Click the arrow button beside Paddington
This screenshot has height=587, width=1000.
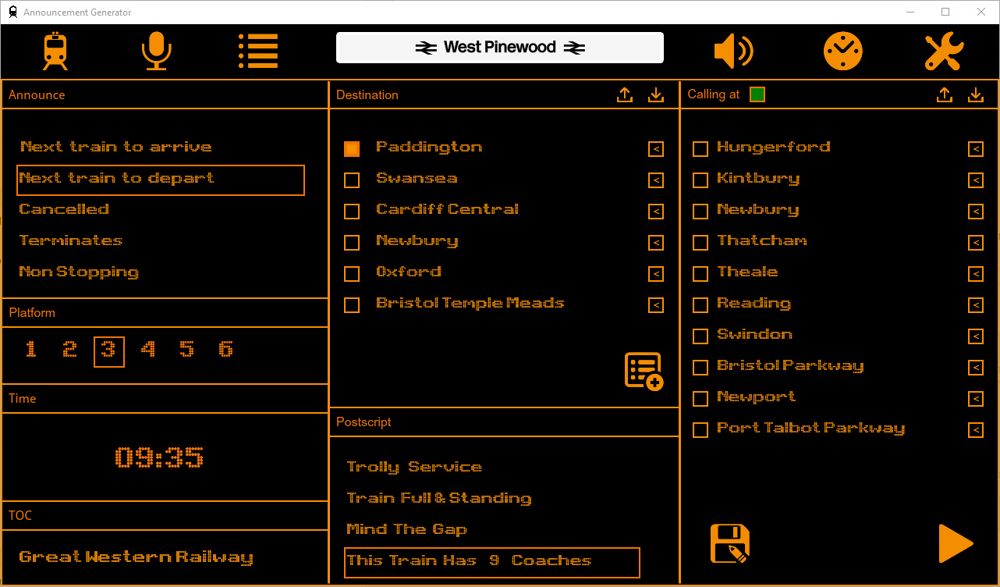pyautogui.click(x=656, y=149)
